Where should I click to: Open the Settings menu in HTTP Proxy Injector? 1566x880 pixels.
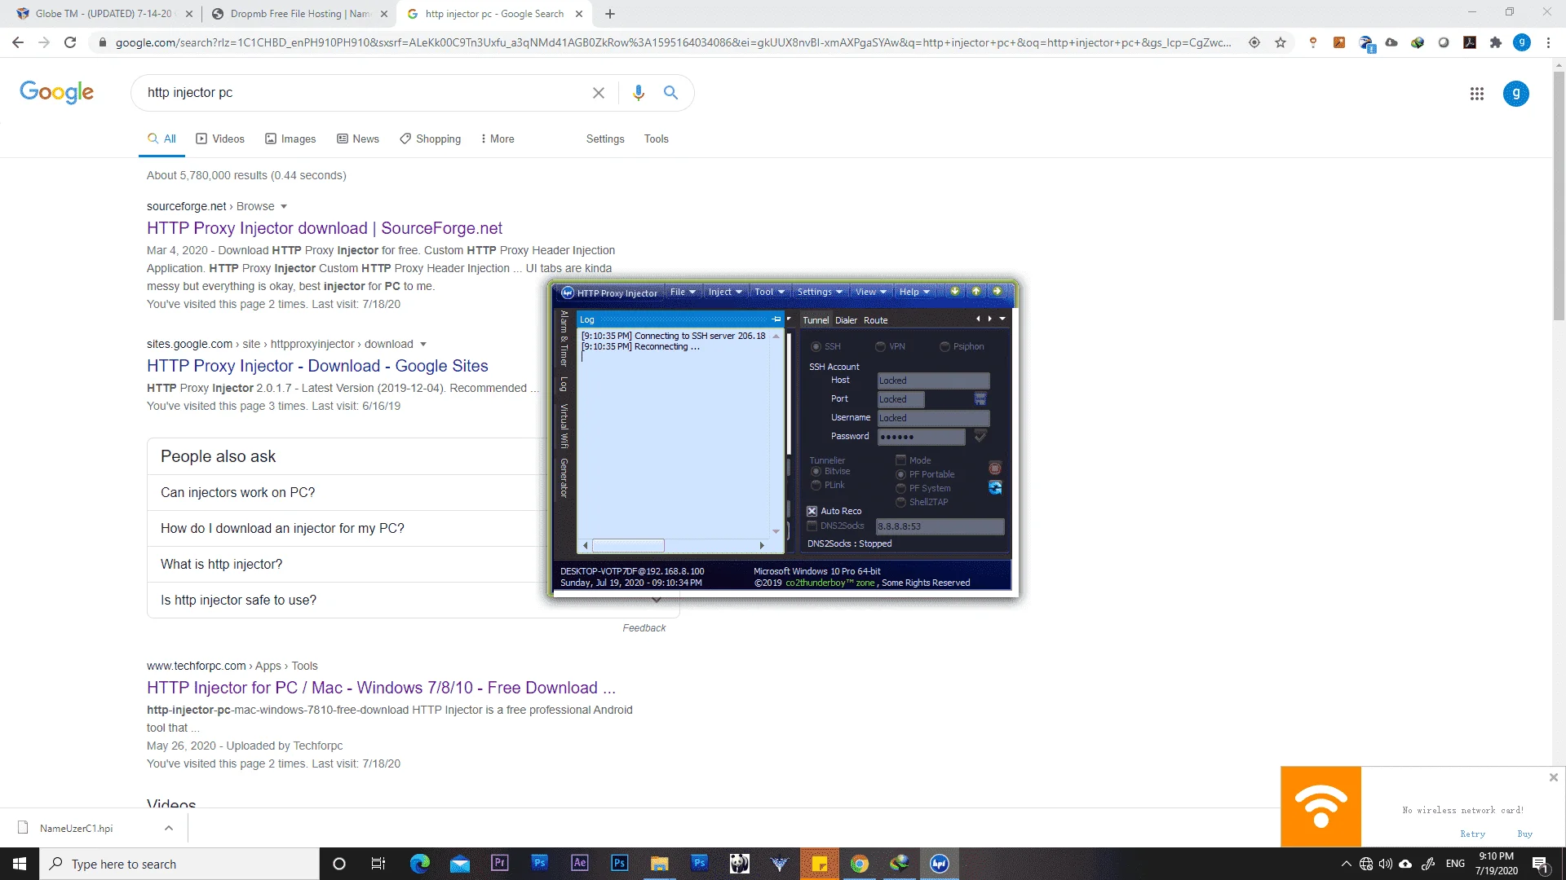click(820, 292)
